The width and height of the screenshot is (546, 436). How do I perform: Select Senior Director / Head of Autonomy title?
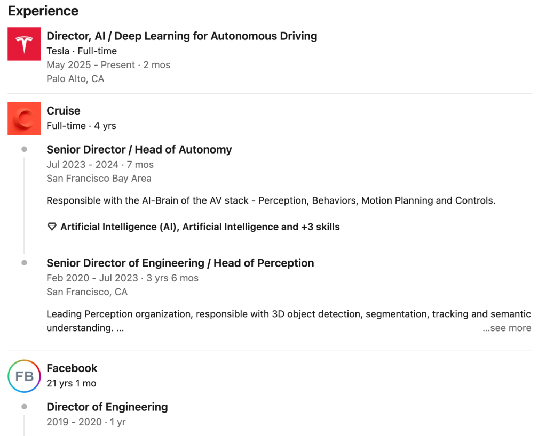(139, 149)
